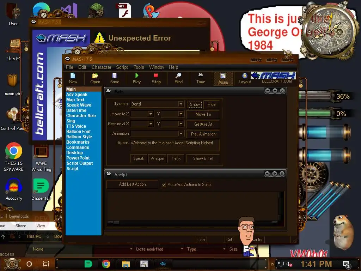The image size is (361, 271).
Task: Expand the Character dropdown showing Bonzi
Action: [x=181, y=104]
